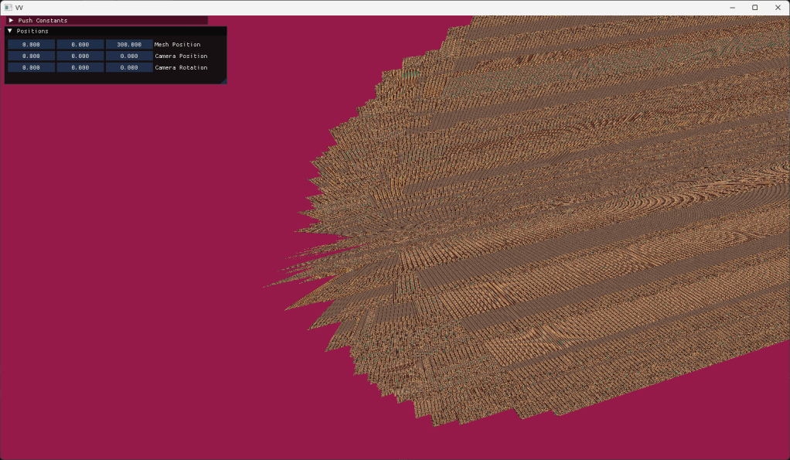The height and width of the screenshot is (460, 790).
Task: Click Mesh Position Y value field
Action: [80, 45]
